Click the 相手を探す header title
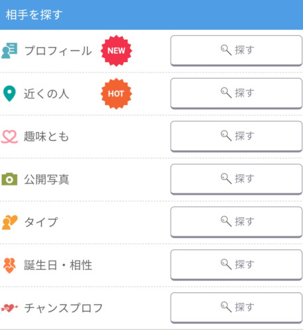Viewport: 303px width, 330px height. coord(34,15)
